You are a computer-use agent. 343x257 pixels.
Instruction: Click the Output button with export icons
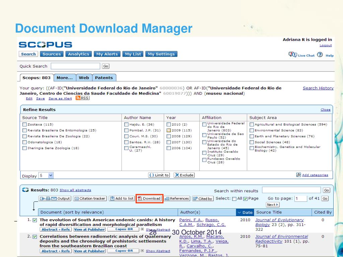tap(55, 198)
